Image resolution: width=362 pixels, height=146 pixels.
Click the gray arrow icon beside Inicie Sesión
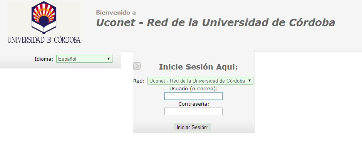137,66
